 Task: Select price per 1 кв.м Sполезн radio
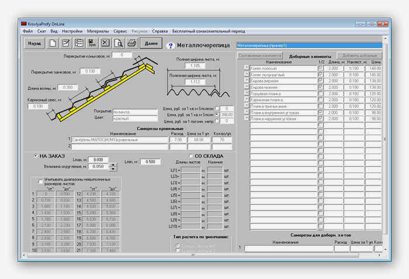pyautogui.click(x=217, y=108)
